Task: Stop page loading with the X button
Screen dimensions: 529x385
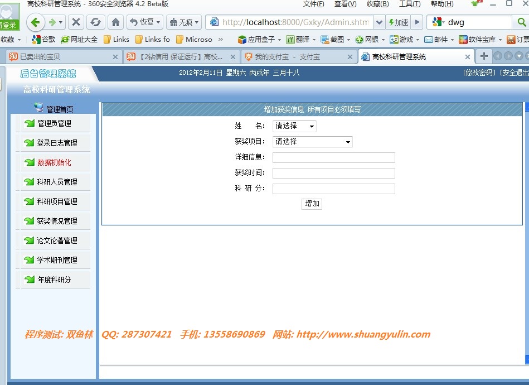Action: [76, 23]
